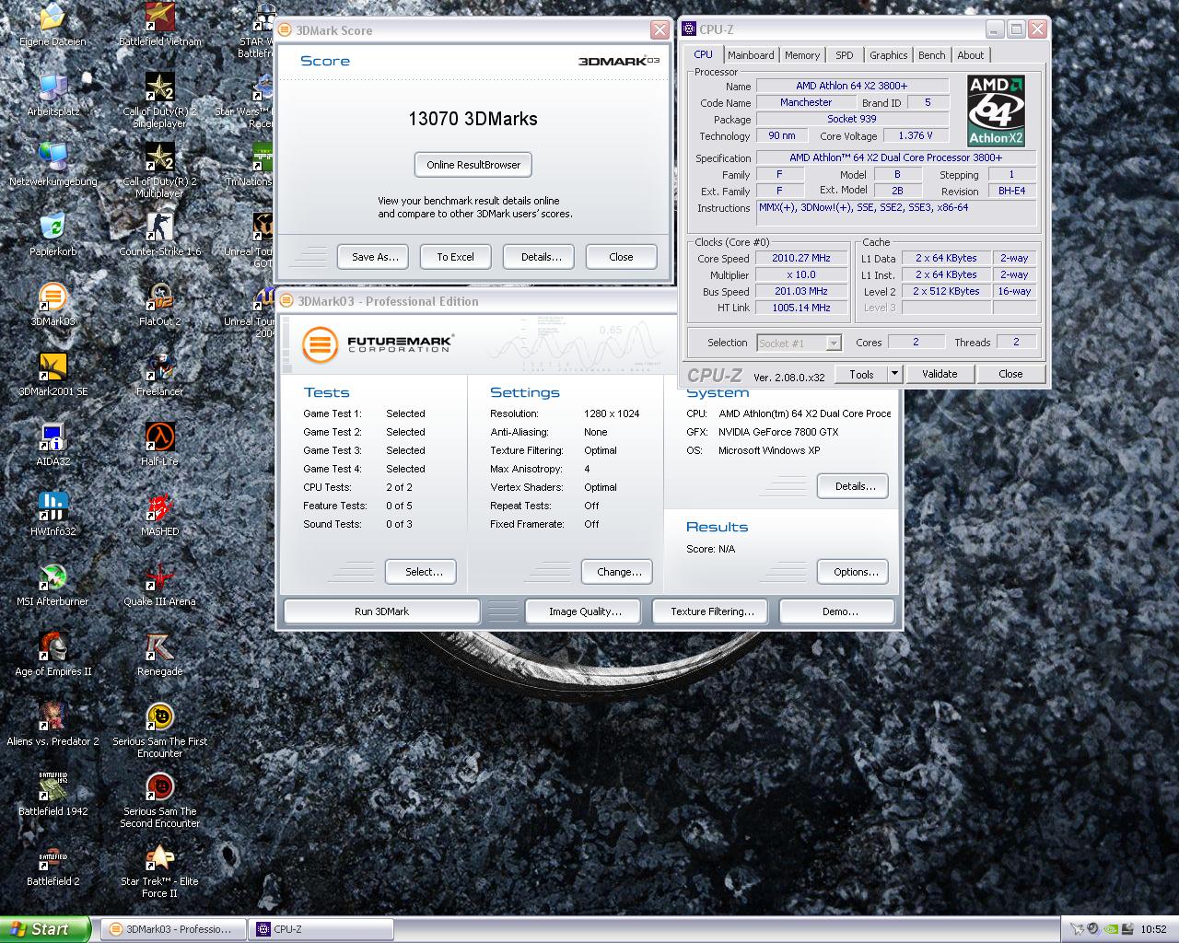Launch Counter-Strike 1.6 shortcut
This screenshot has width=1179, height=943.
[159, 234]
